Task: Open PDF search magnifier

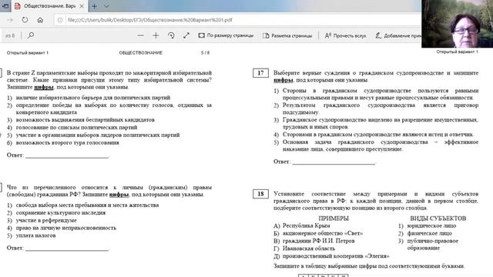Action: tap(31, 35)
